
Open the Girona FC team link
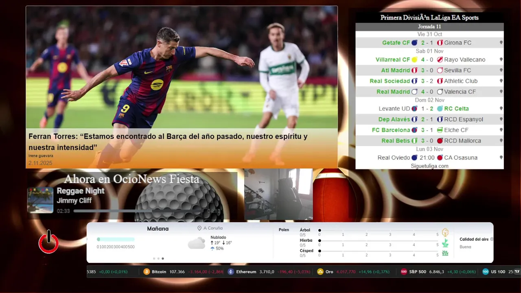point(458,42)
